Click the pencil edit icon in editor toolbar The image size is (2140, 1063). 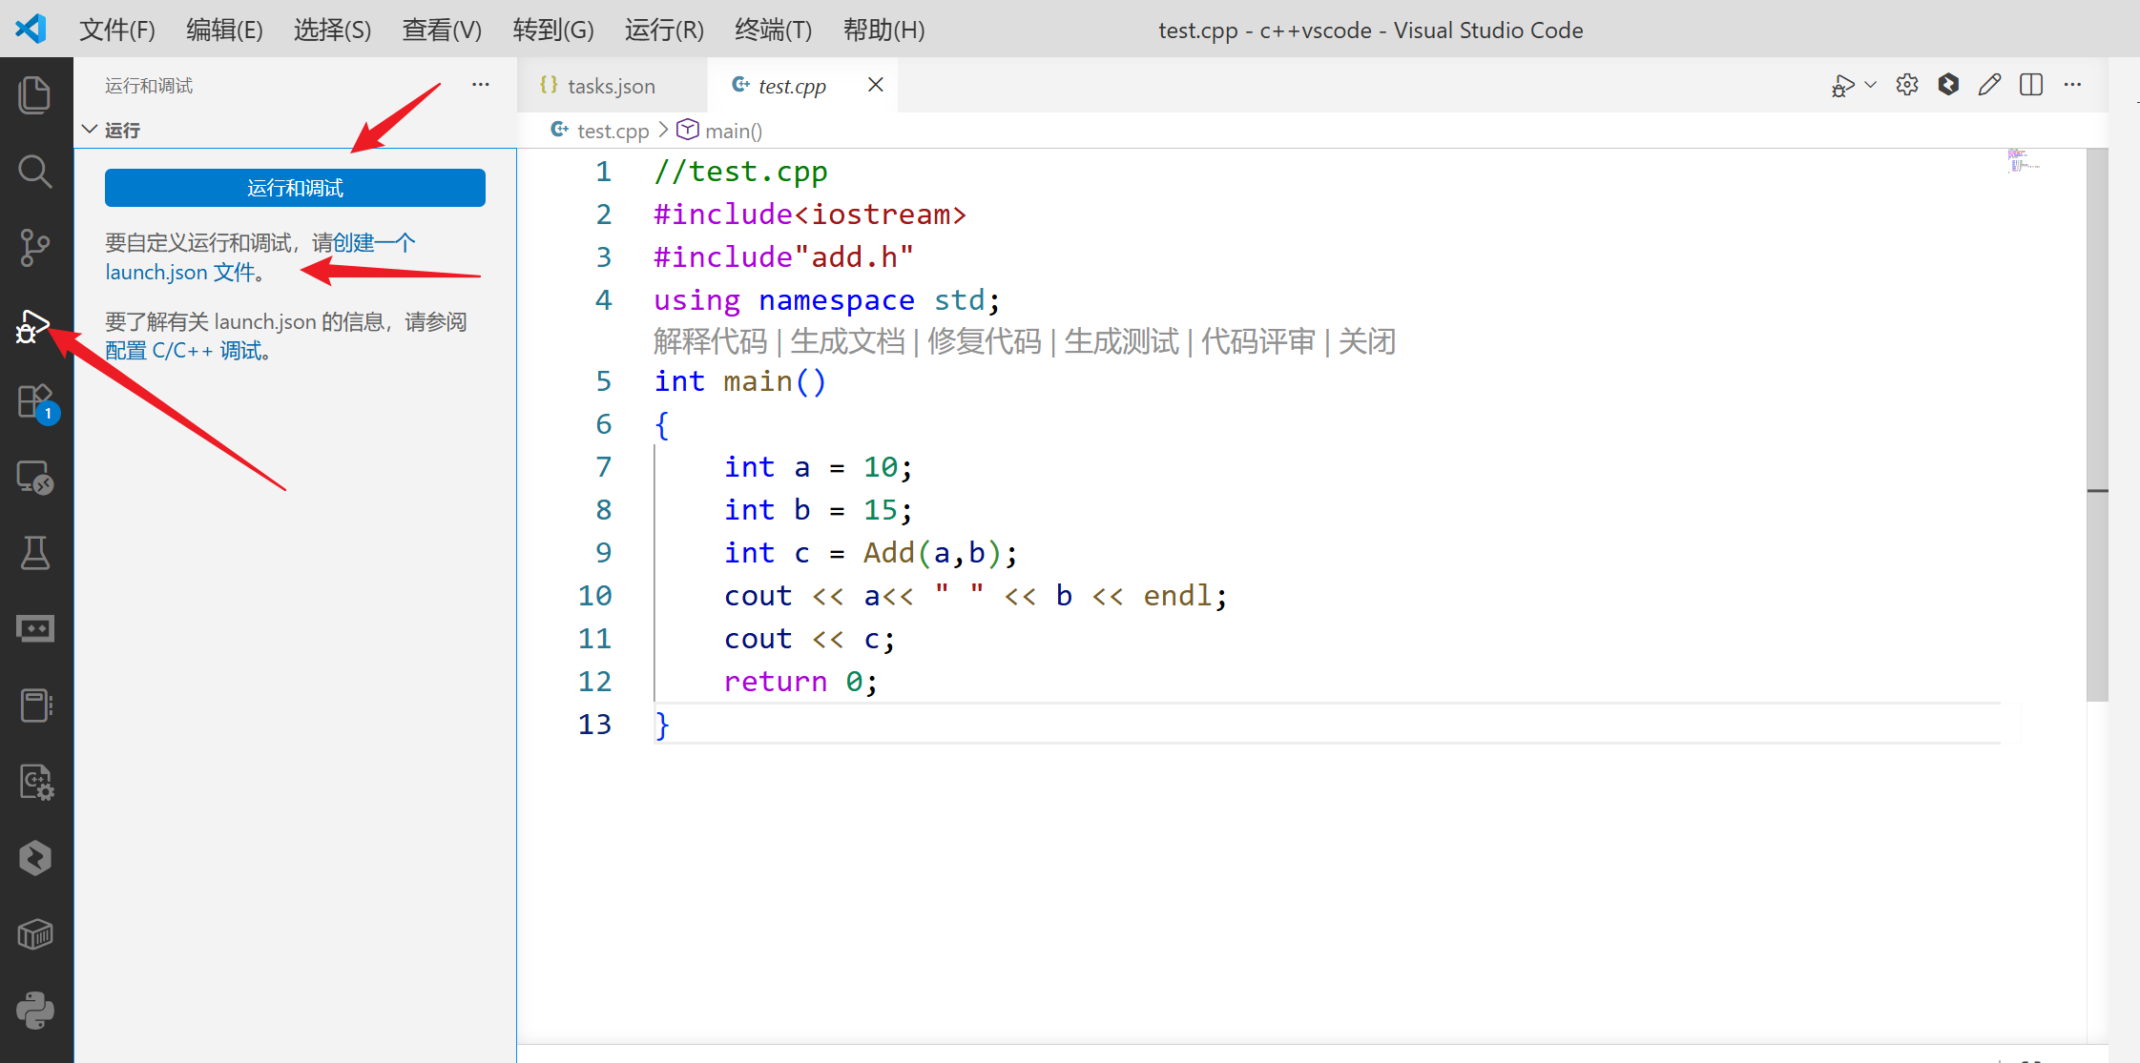click(x=1989, y=85)
